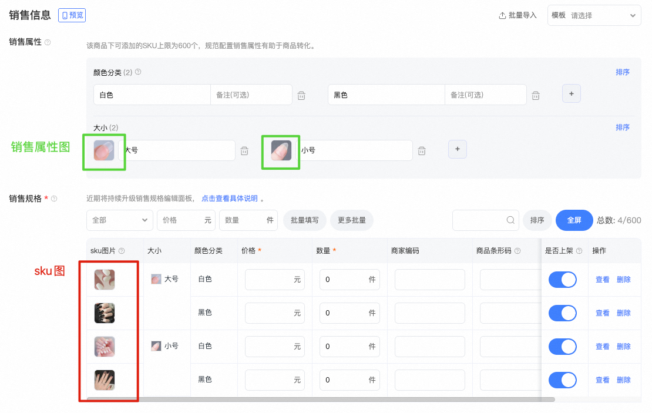Click help icon next to 是否上架 header
Screen dimensions: 652x413
click(x=579, y=251)
